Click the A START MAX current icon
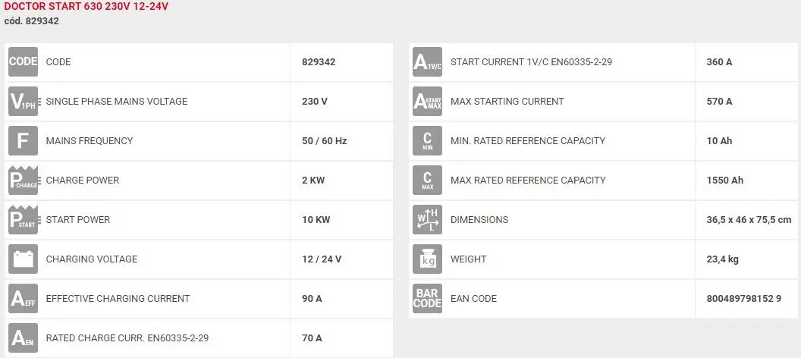This screenshot has width=801, height=358. click(428, 101)
